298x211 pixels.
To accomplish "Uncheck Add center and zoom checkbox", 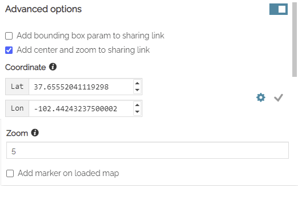I will click(x=9, y=50).
